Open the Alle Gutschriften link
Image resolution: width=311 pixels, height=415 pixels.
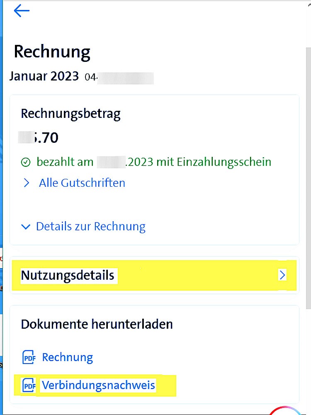[x=82, y=183]
